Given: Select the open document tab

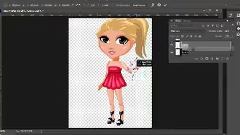Looking at the screenshot, I should pyautogui.click(x=23, y=11).
